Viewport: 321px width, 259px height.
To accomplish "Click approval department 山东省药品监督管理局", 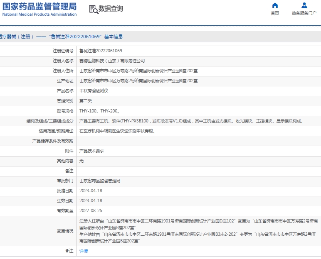I will coord(100,181).
